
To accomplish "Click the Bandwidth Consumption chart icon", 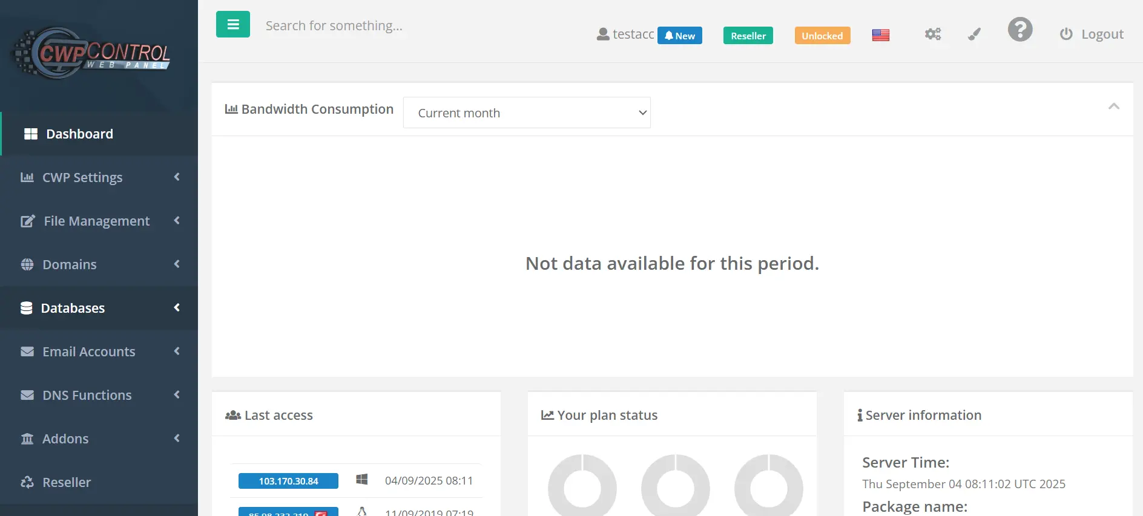I will click(x=231, y=109).
